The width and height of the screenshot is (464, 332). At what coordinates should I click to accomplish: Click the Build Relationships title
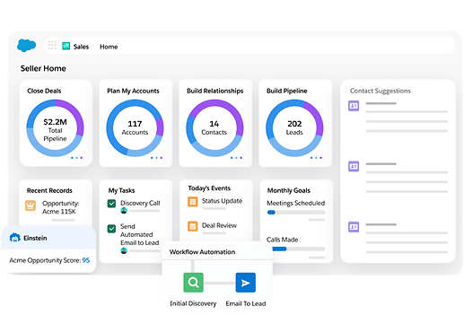pos(215,91)
